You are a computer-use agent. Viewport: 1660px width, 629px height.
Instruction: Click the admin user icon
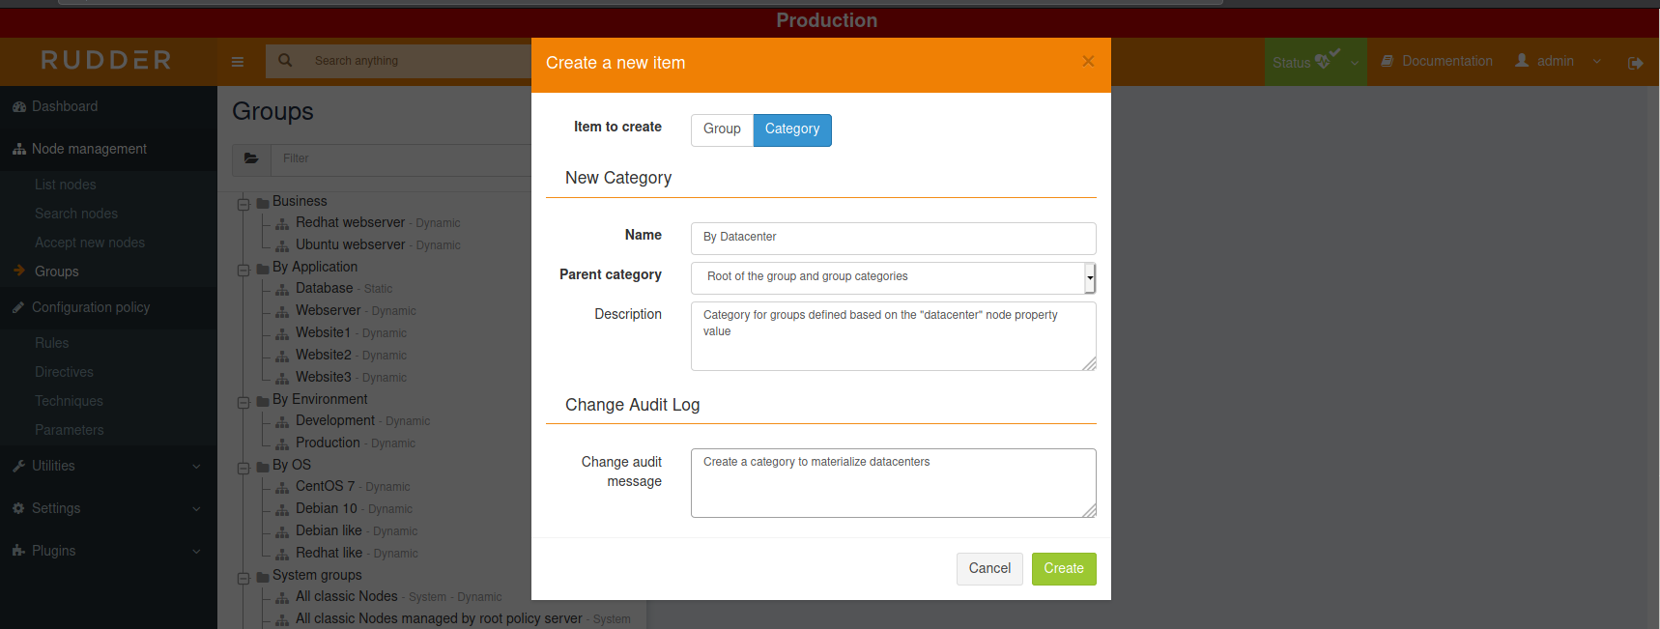tap(1522, 60)
